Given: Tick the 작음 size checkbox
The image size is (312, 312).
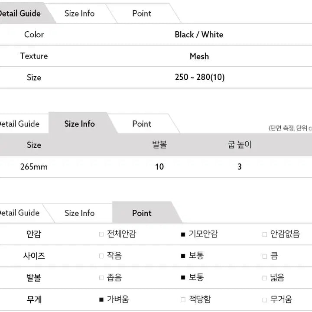Looking at the screenshot, I should point(101,256).
